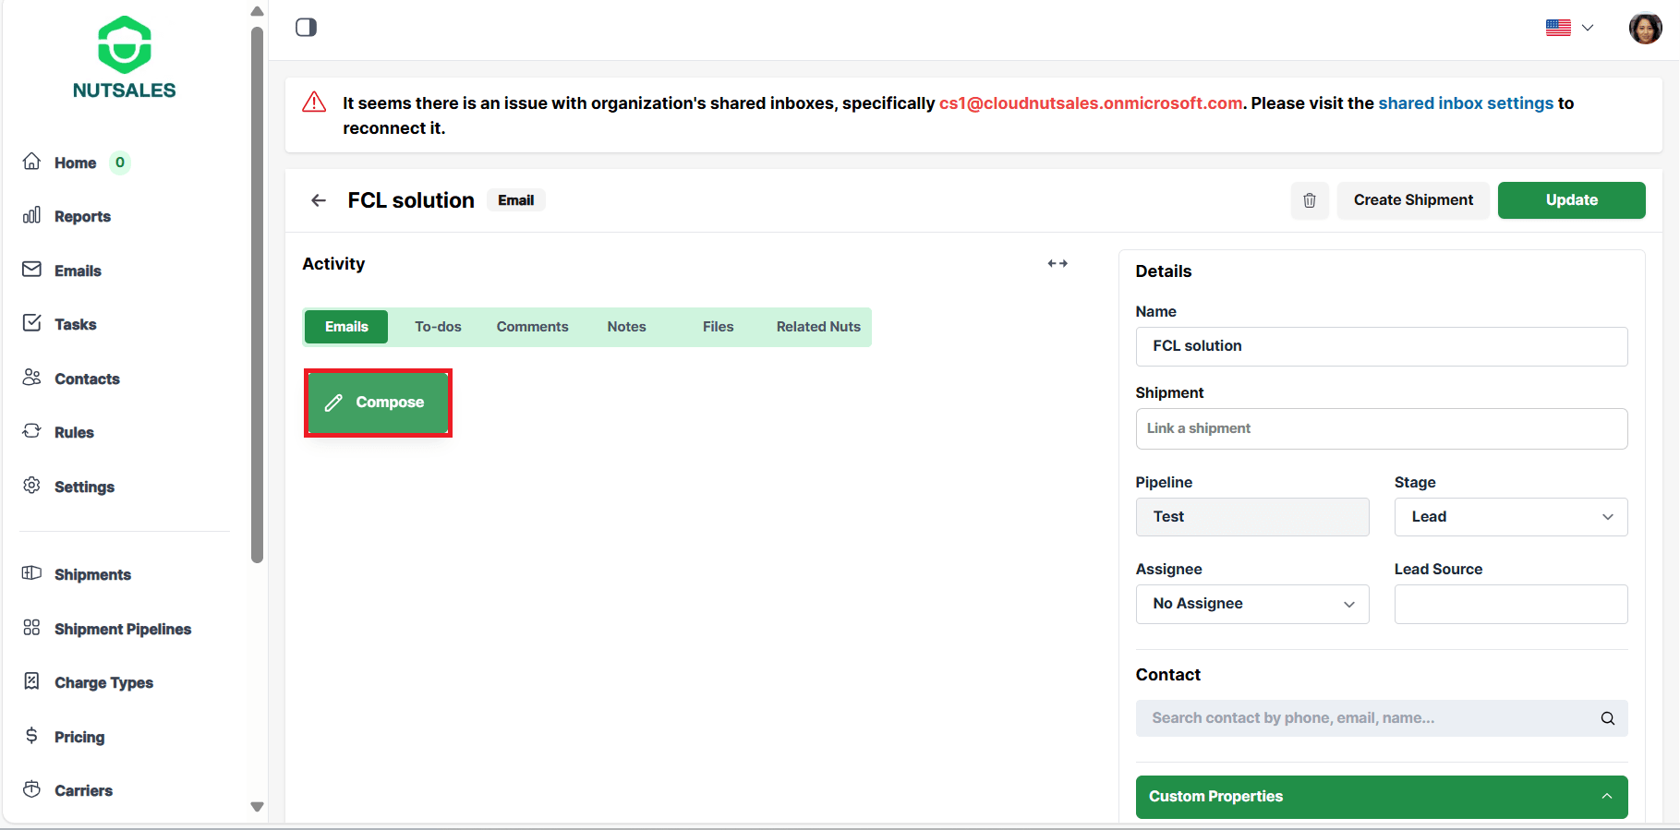Screen dimensions: 1680x830
Task: Open the Stage dropdown showing Lead
Action: (1511, 517)
